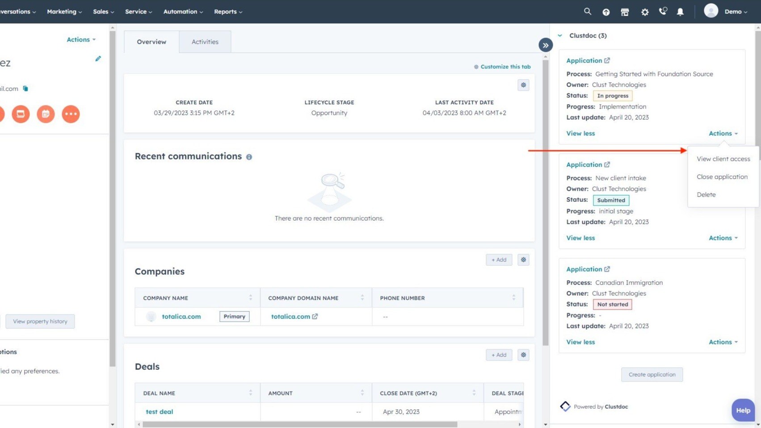The image size is (761, 428).
Task: Click the orange three-dots more button
Action: (71, 114)
